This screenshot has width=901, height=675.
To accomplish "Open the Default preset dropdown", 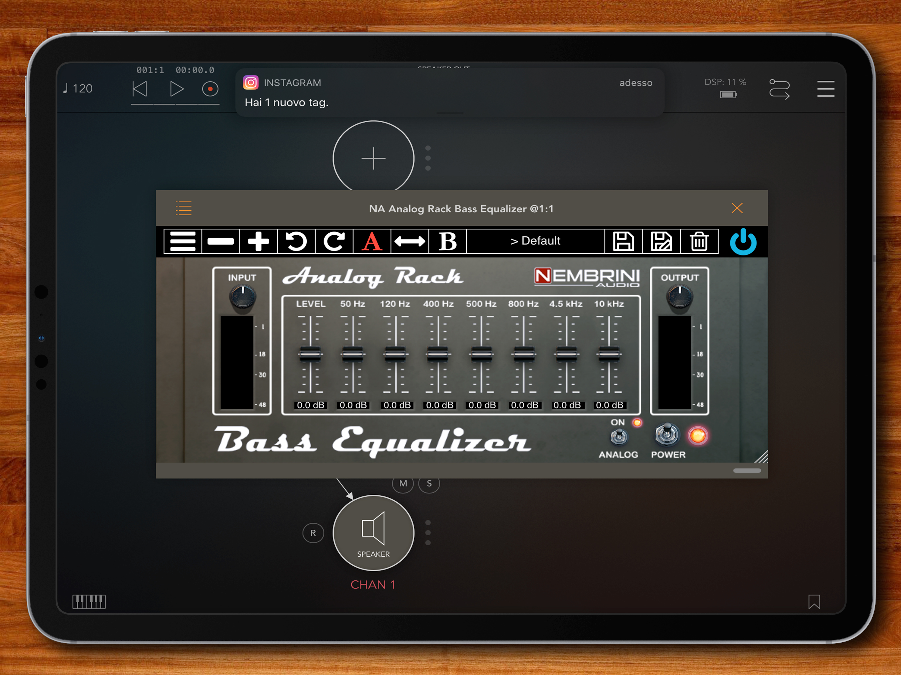I will [535, 241].
